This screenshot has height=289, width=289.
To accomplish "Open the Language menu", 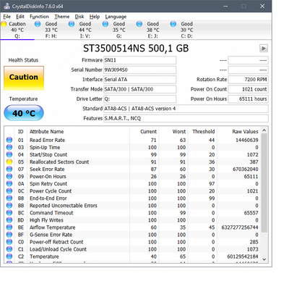I will pyautogui.click(x=116, y=17).
